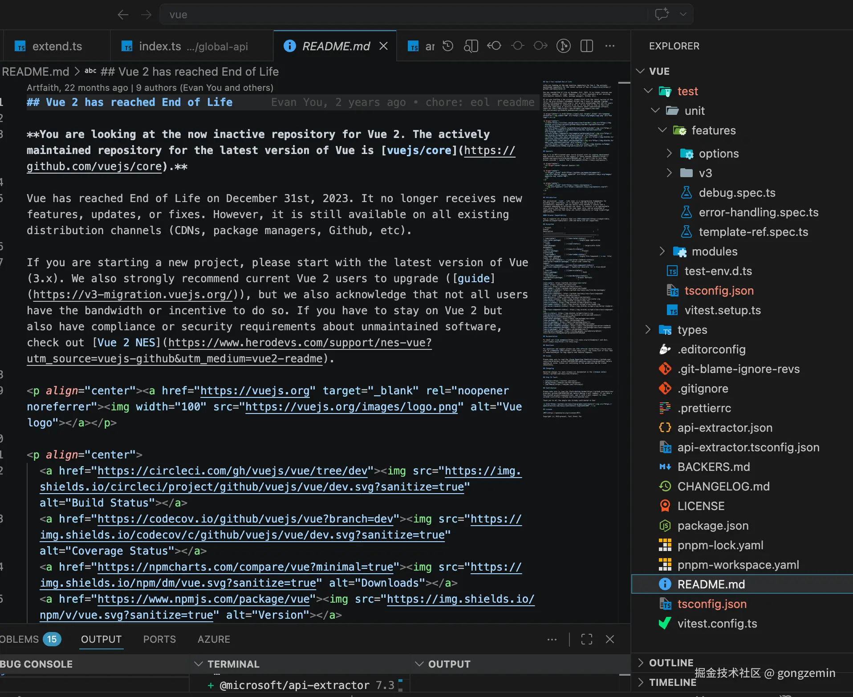Open template-ref.spec.ts in the explorer
This screenshot has height=697, width=853.
(x=753, y=232)
